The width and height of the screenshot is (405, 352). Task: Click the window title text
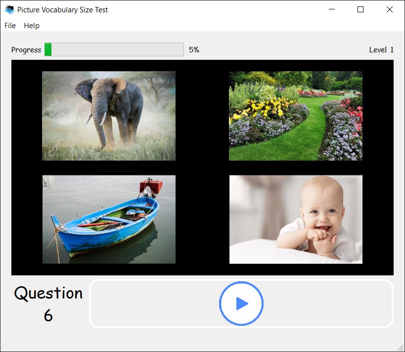click(62, 9)
